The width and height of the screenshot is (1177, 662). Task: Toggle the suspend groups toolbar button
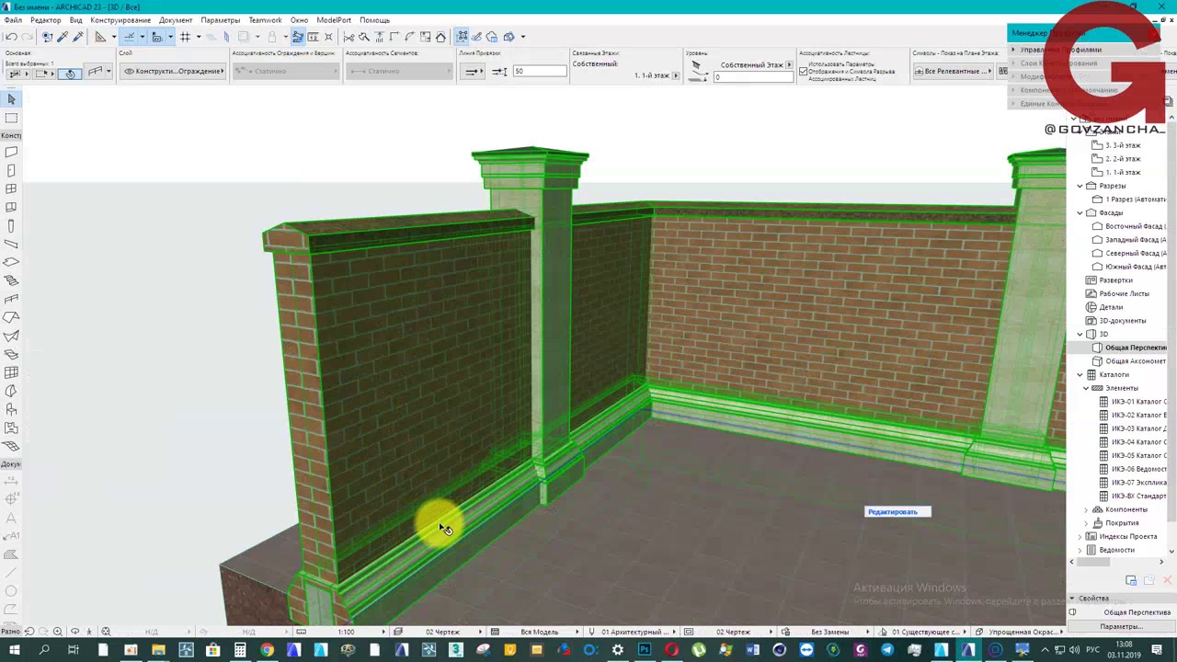(298, 37)
